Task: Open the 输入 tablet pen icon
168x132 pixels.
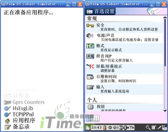Action: pos(90,87)
